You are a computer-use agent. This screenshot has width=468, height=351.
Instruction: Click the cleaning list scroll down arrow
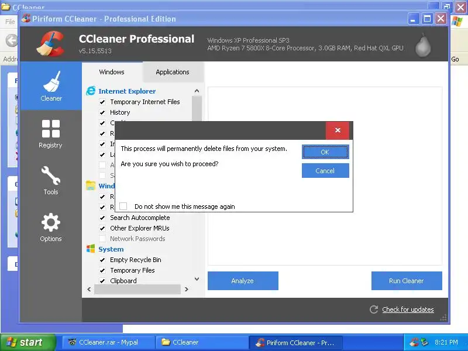point(197,279)
